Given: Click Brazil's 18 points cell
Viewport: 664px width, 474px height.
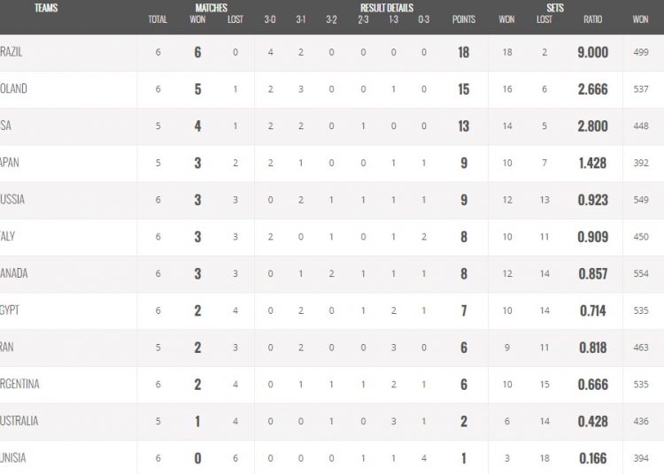Looking at the screenshot, I should (463, 52).
